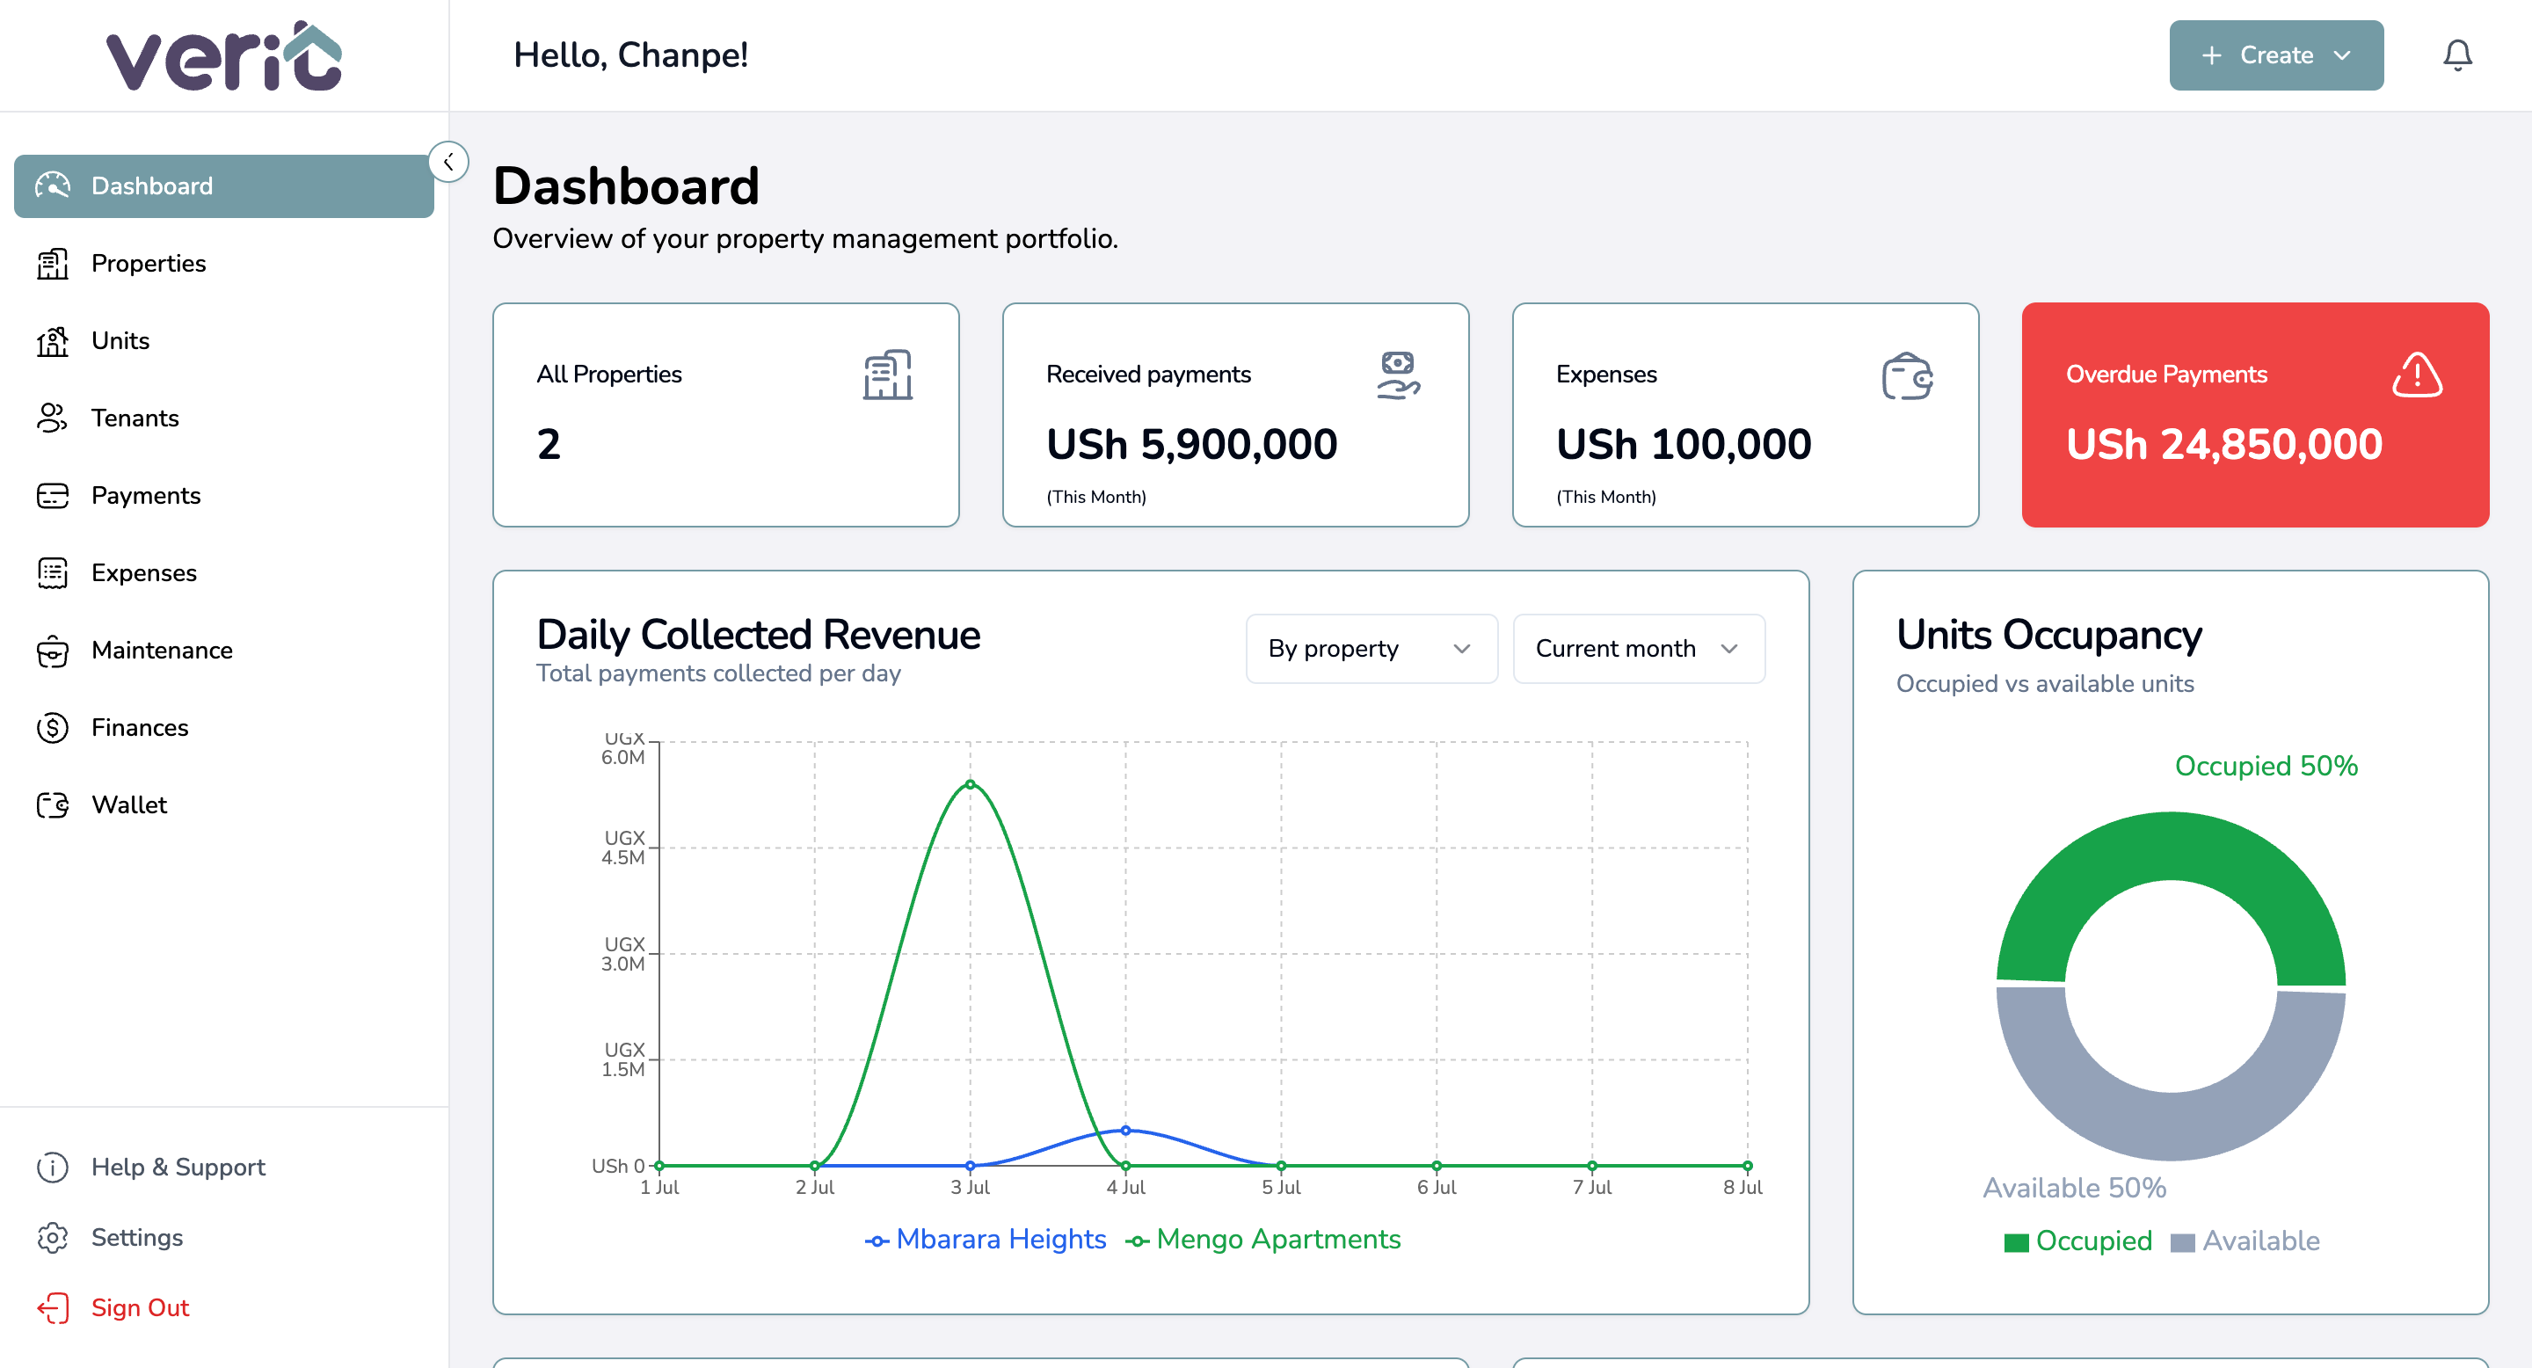Screen dimensions: 2532x1368
Task: Click the Help & Support info icon
Action: pos(53,1167)
